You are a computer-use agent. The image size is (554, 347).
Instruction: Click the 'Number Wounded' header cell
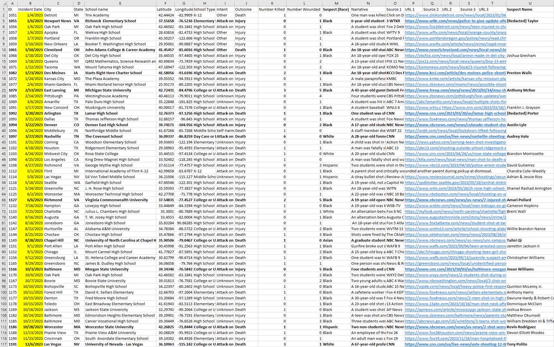pyautogui.click(x=304, y=9)
